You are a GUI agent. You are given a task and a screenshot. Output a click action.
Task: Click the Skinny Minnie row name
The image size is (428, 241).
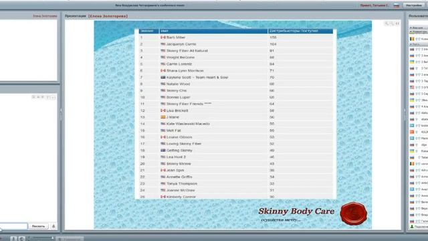click(179, 163)
